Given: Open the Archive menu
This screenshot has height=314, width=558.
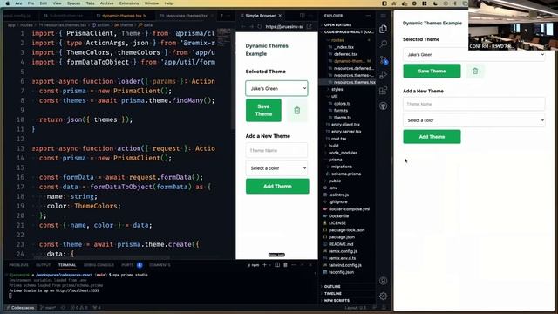Looking at the screenshot, I should pyautogui.click(x=106, y=3).
